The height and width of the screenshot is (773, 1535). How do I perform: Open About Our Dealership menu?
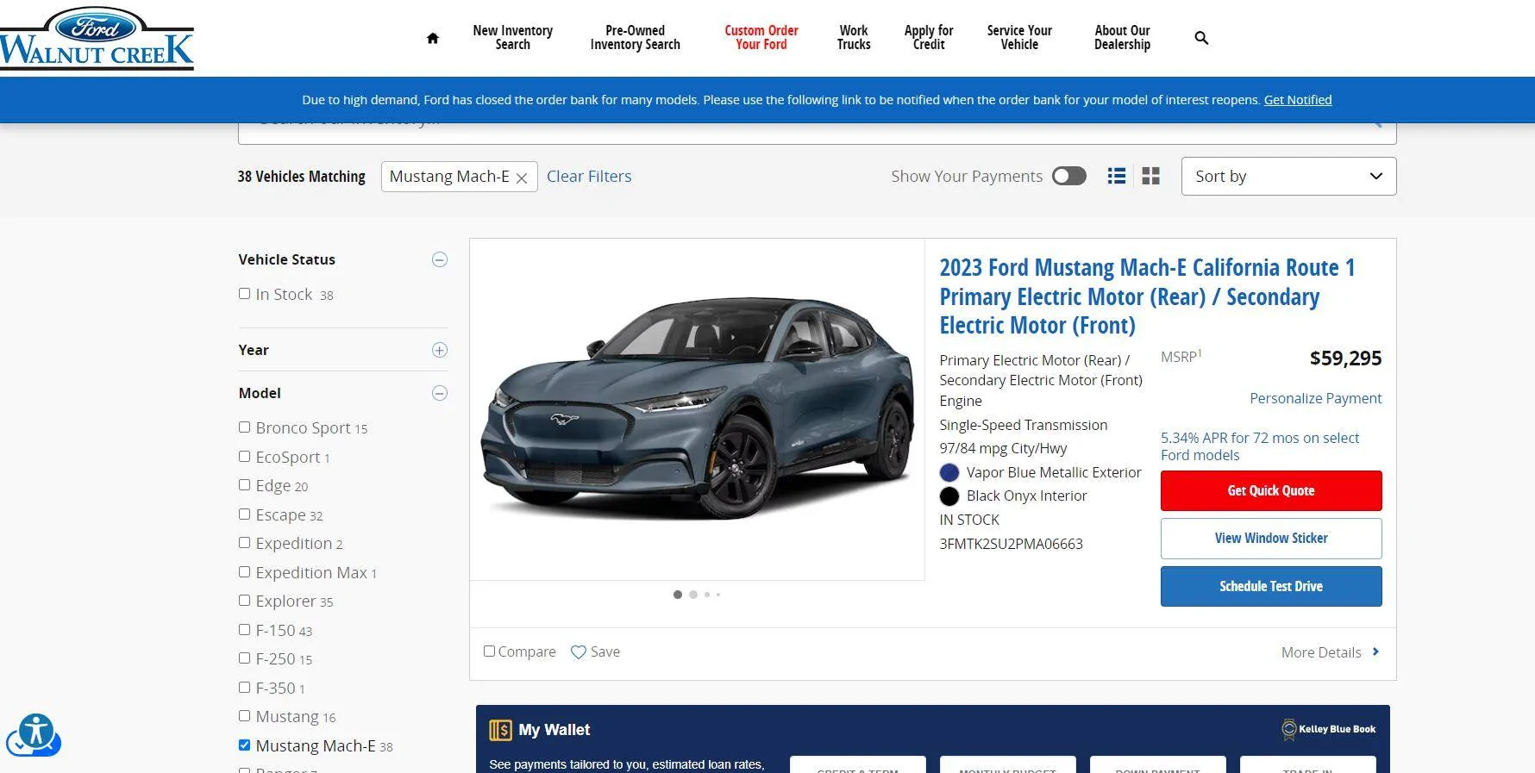pyautogui.click(x=1122, y=38)
